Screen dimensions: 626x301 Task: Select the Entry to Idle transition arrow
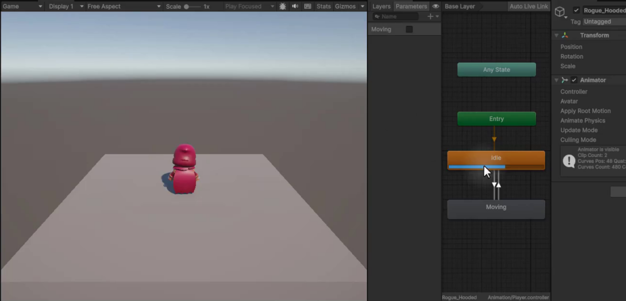[x=495, y=138]
